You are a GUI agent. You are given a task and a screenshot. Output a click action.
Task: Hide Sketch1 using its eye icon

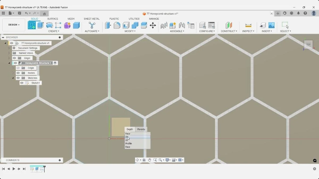click(22, 83)
